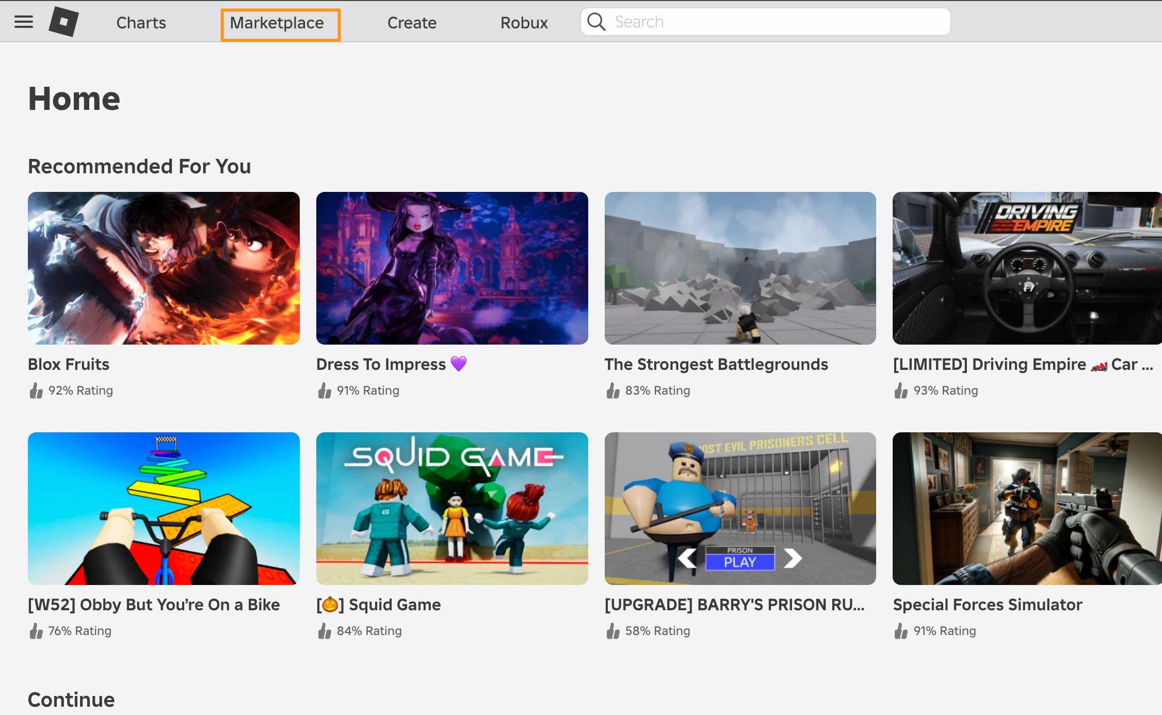The height and width of the screenshot is (715, 1162).
Task: Open the Squid Game thumbnail
Action: pyautogui.click(x=452, y=509)
